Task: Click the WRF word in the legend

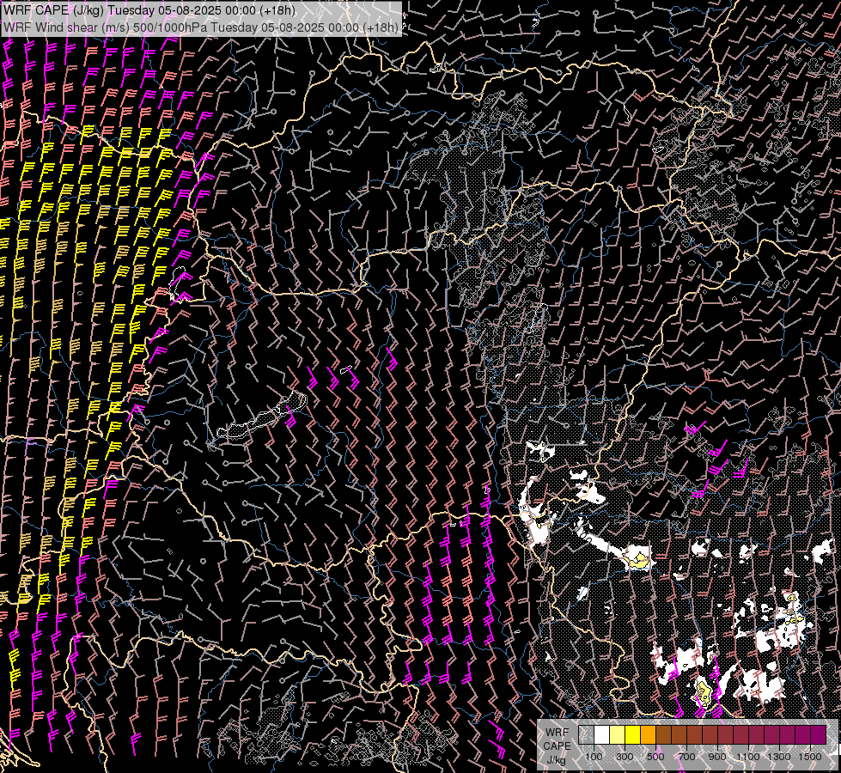Action: pos(558,733)
